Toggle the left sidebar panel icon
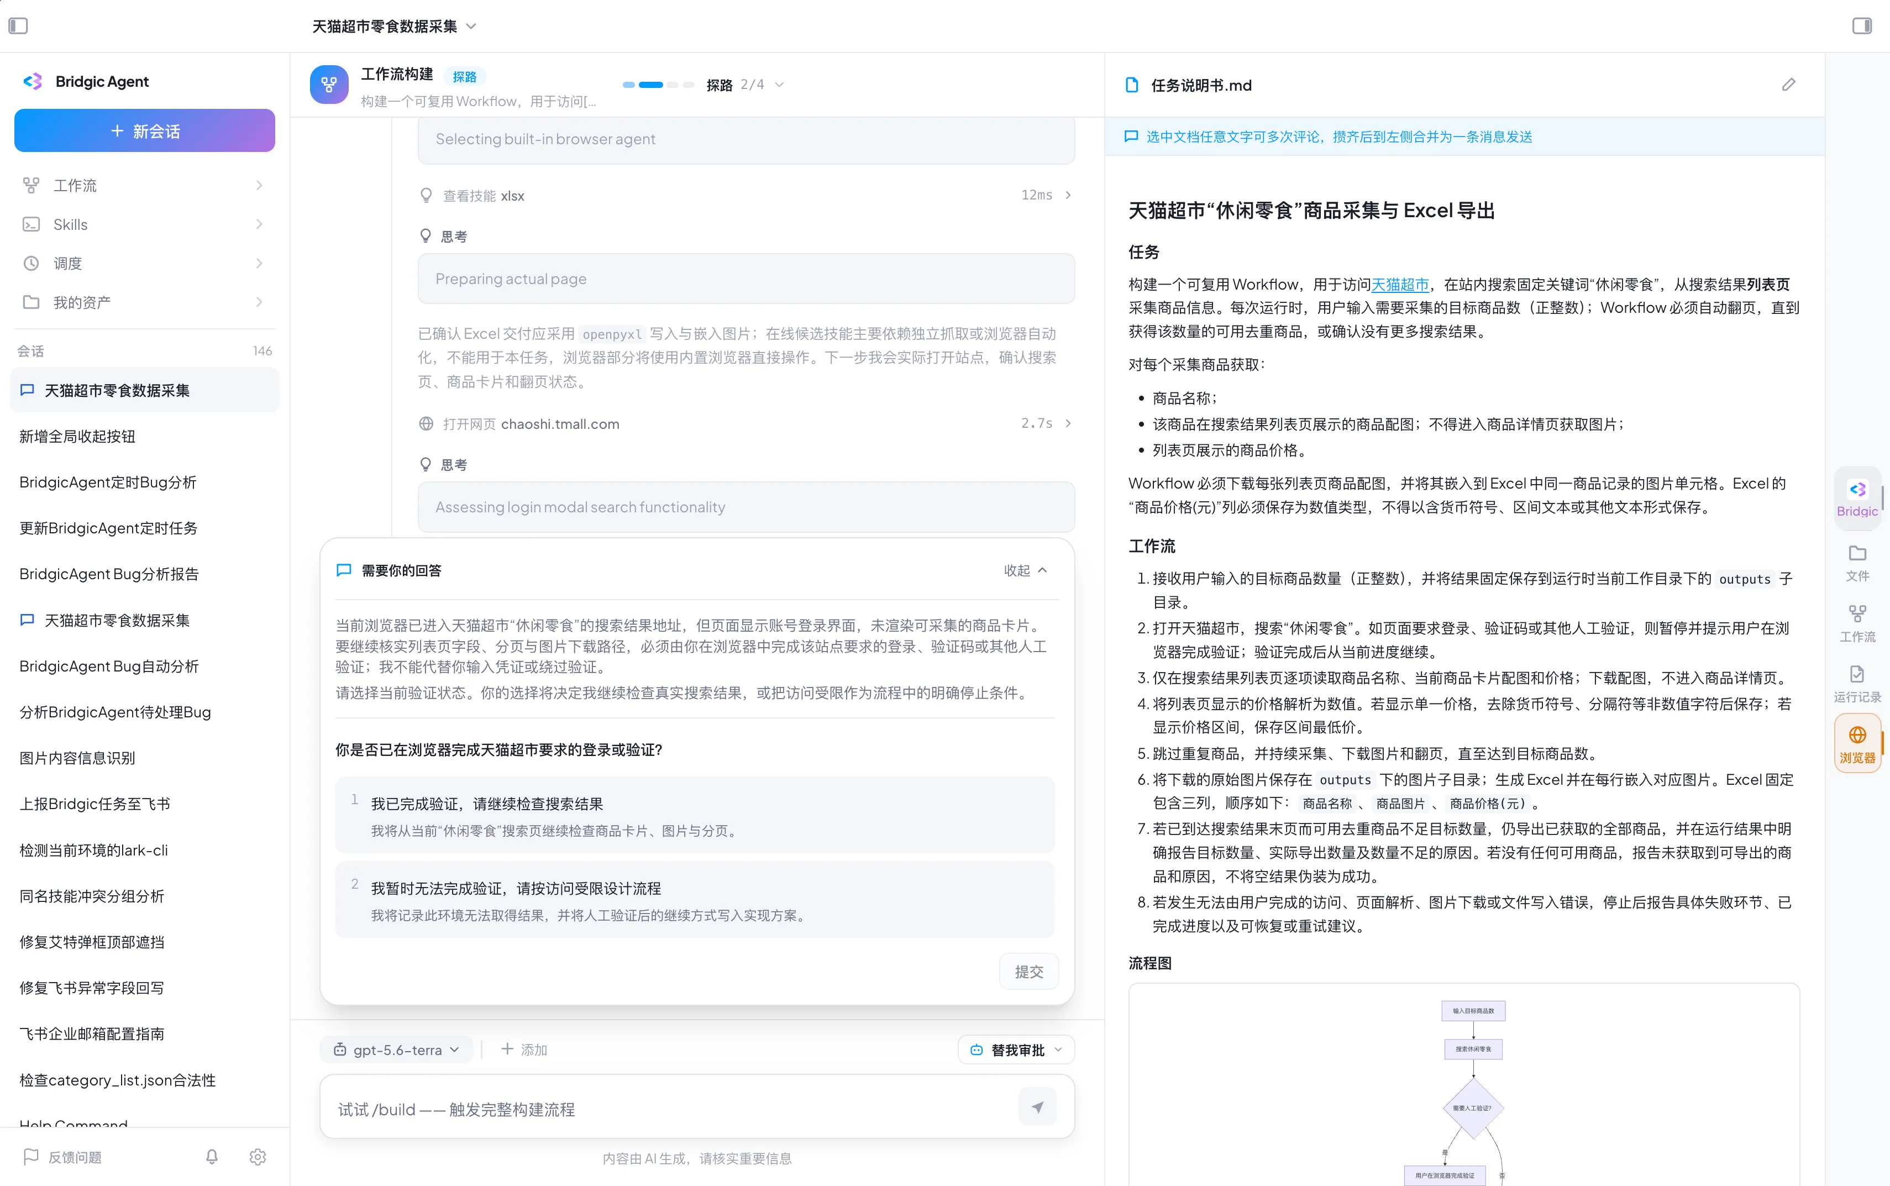 coord(18,26)
